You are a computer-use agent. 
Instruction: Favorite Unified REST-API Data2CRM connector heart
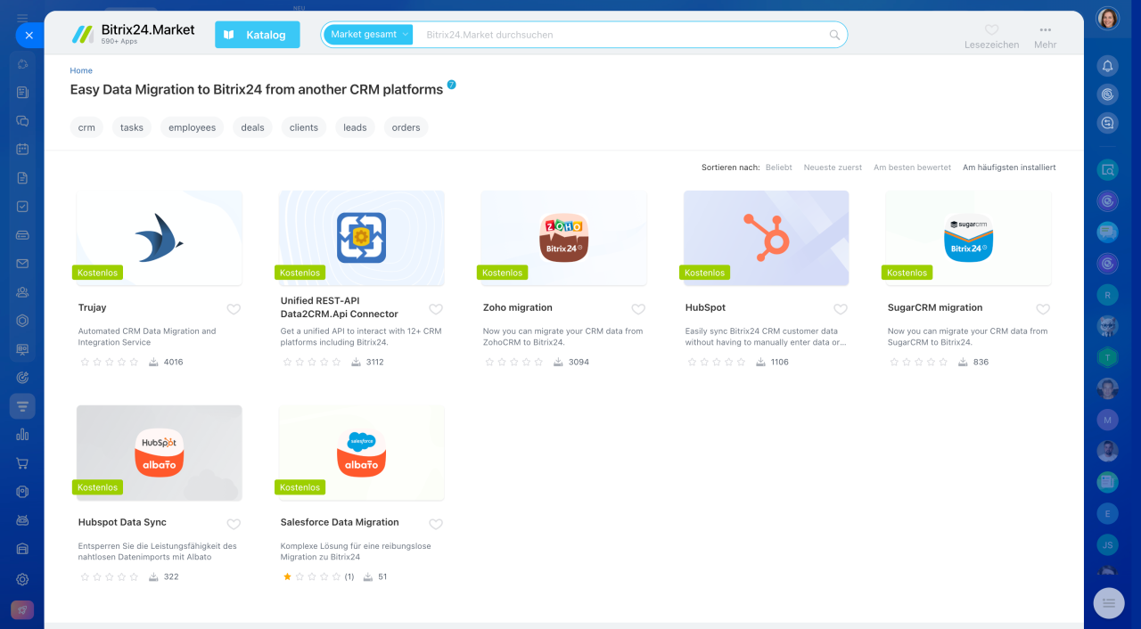(x=436, y=309)
